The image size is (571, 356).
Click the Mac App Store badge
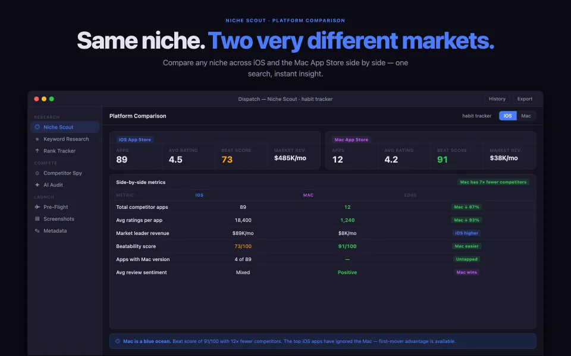click(x=351, y=139)
